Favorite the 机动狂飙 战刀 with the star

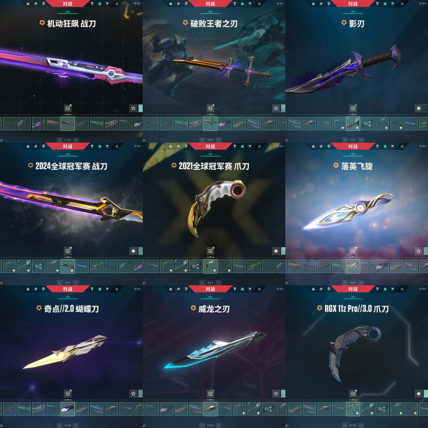133,108
